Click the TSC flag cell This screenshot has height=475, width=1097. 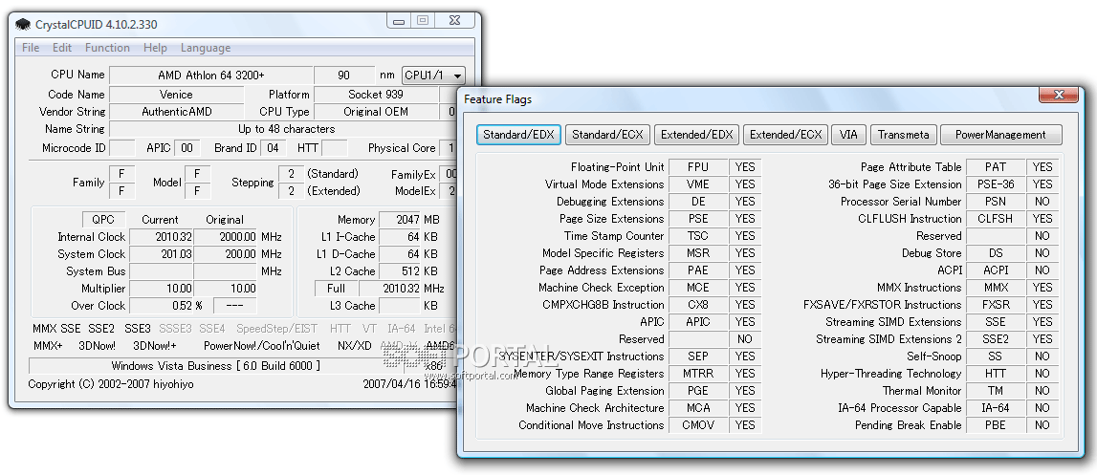pyautogui.click(x=697, y=236)
